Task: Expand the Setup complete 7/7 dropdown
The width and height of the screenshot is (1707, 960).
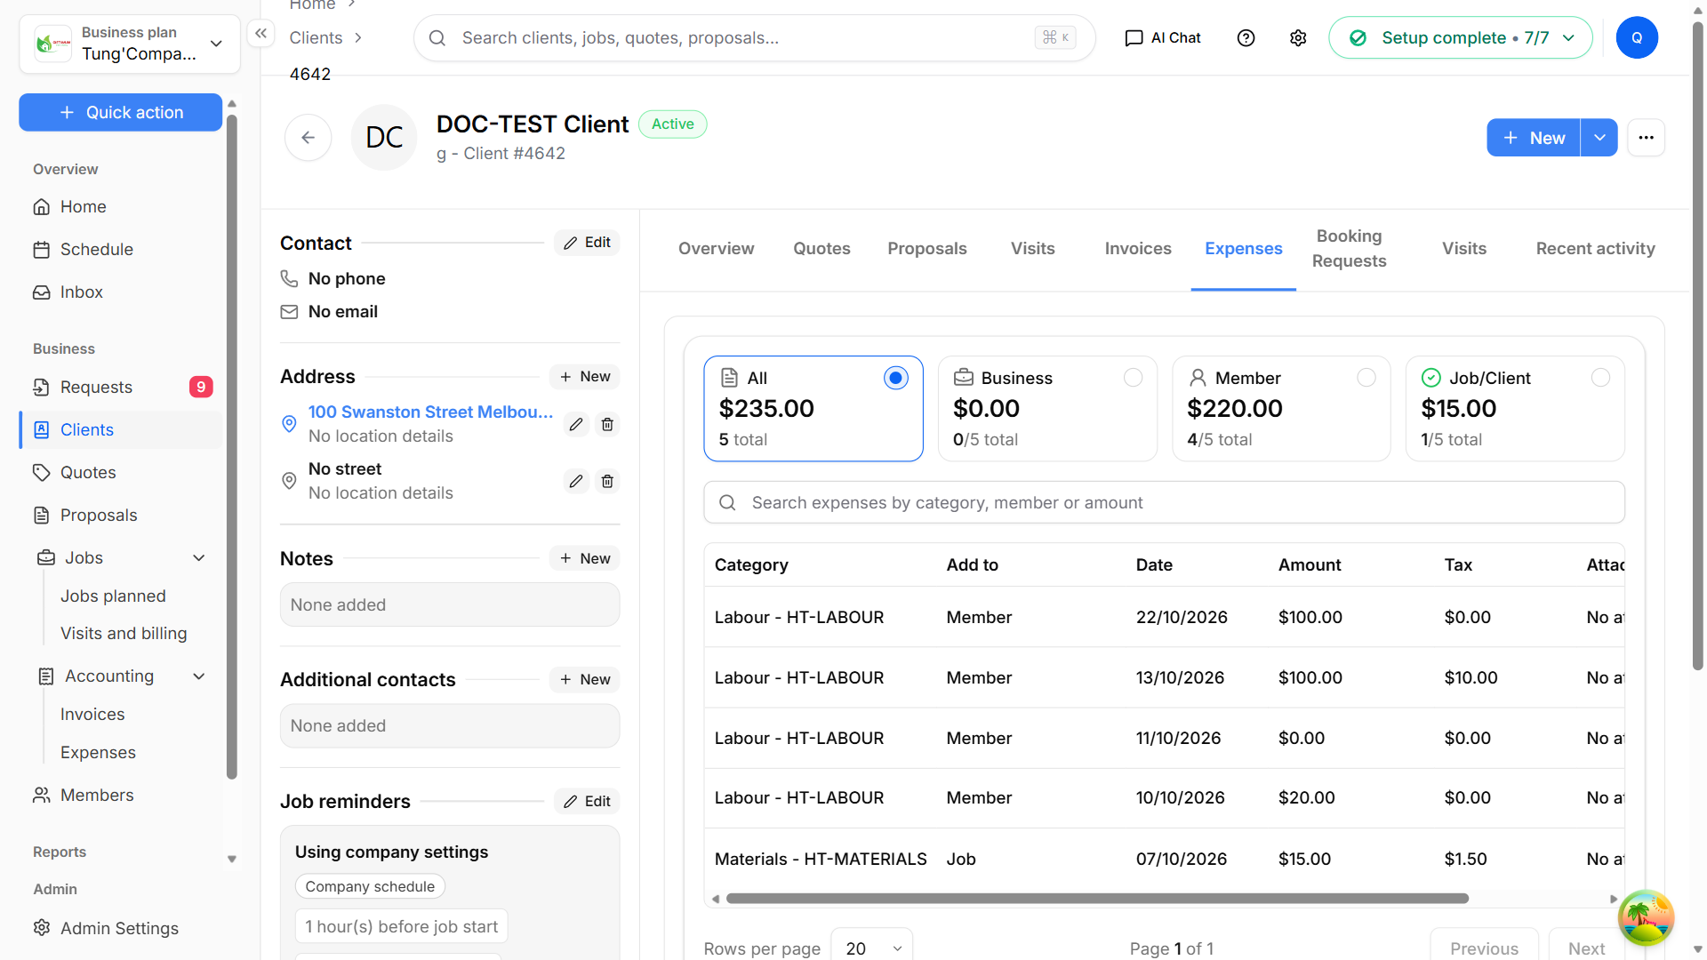Action: click(x=1460, y=38)
